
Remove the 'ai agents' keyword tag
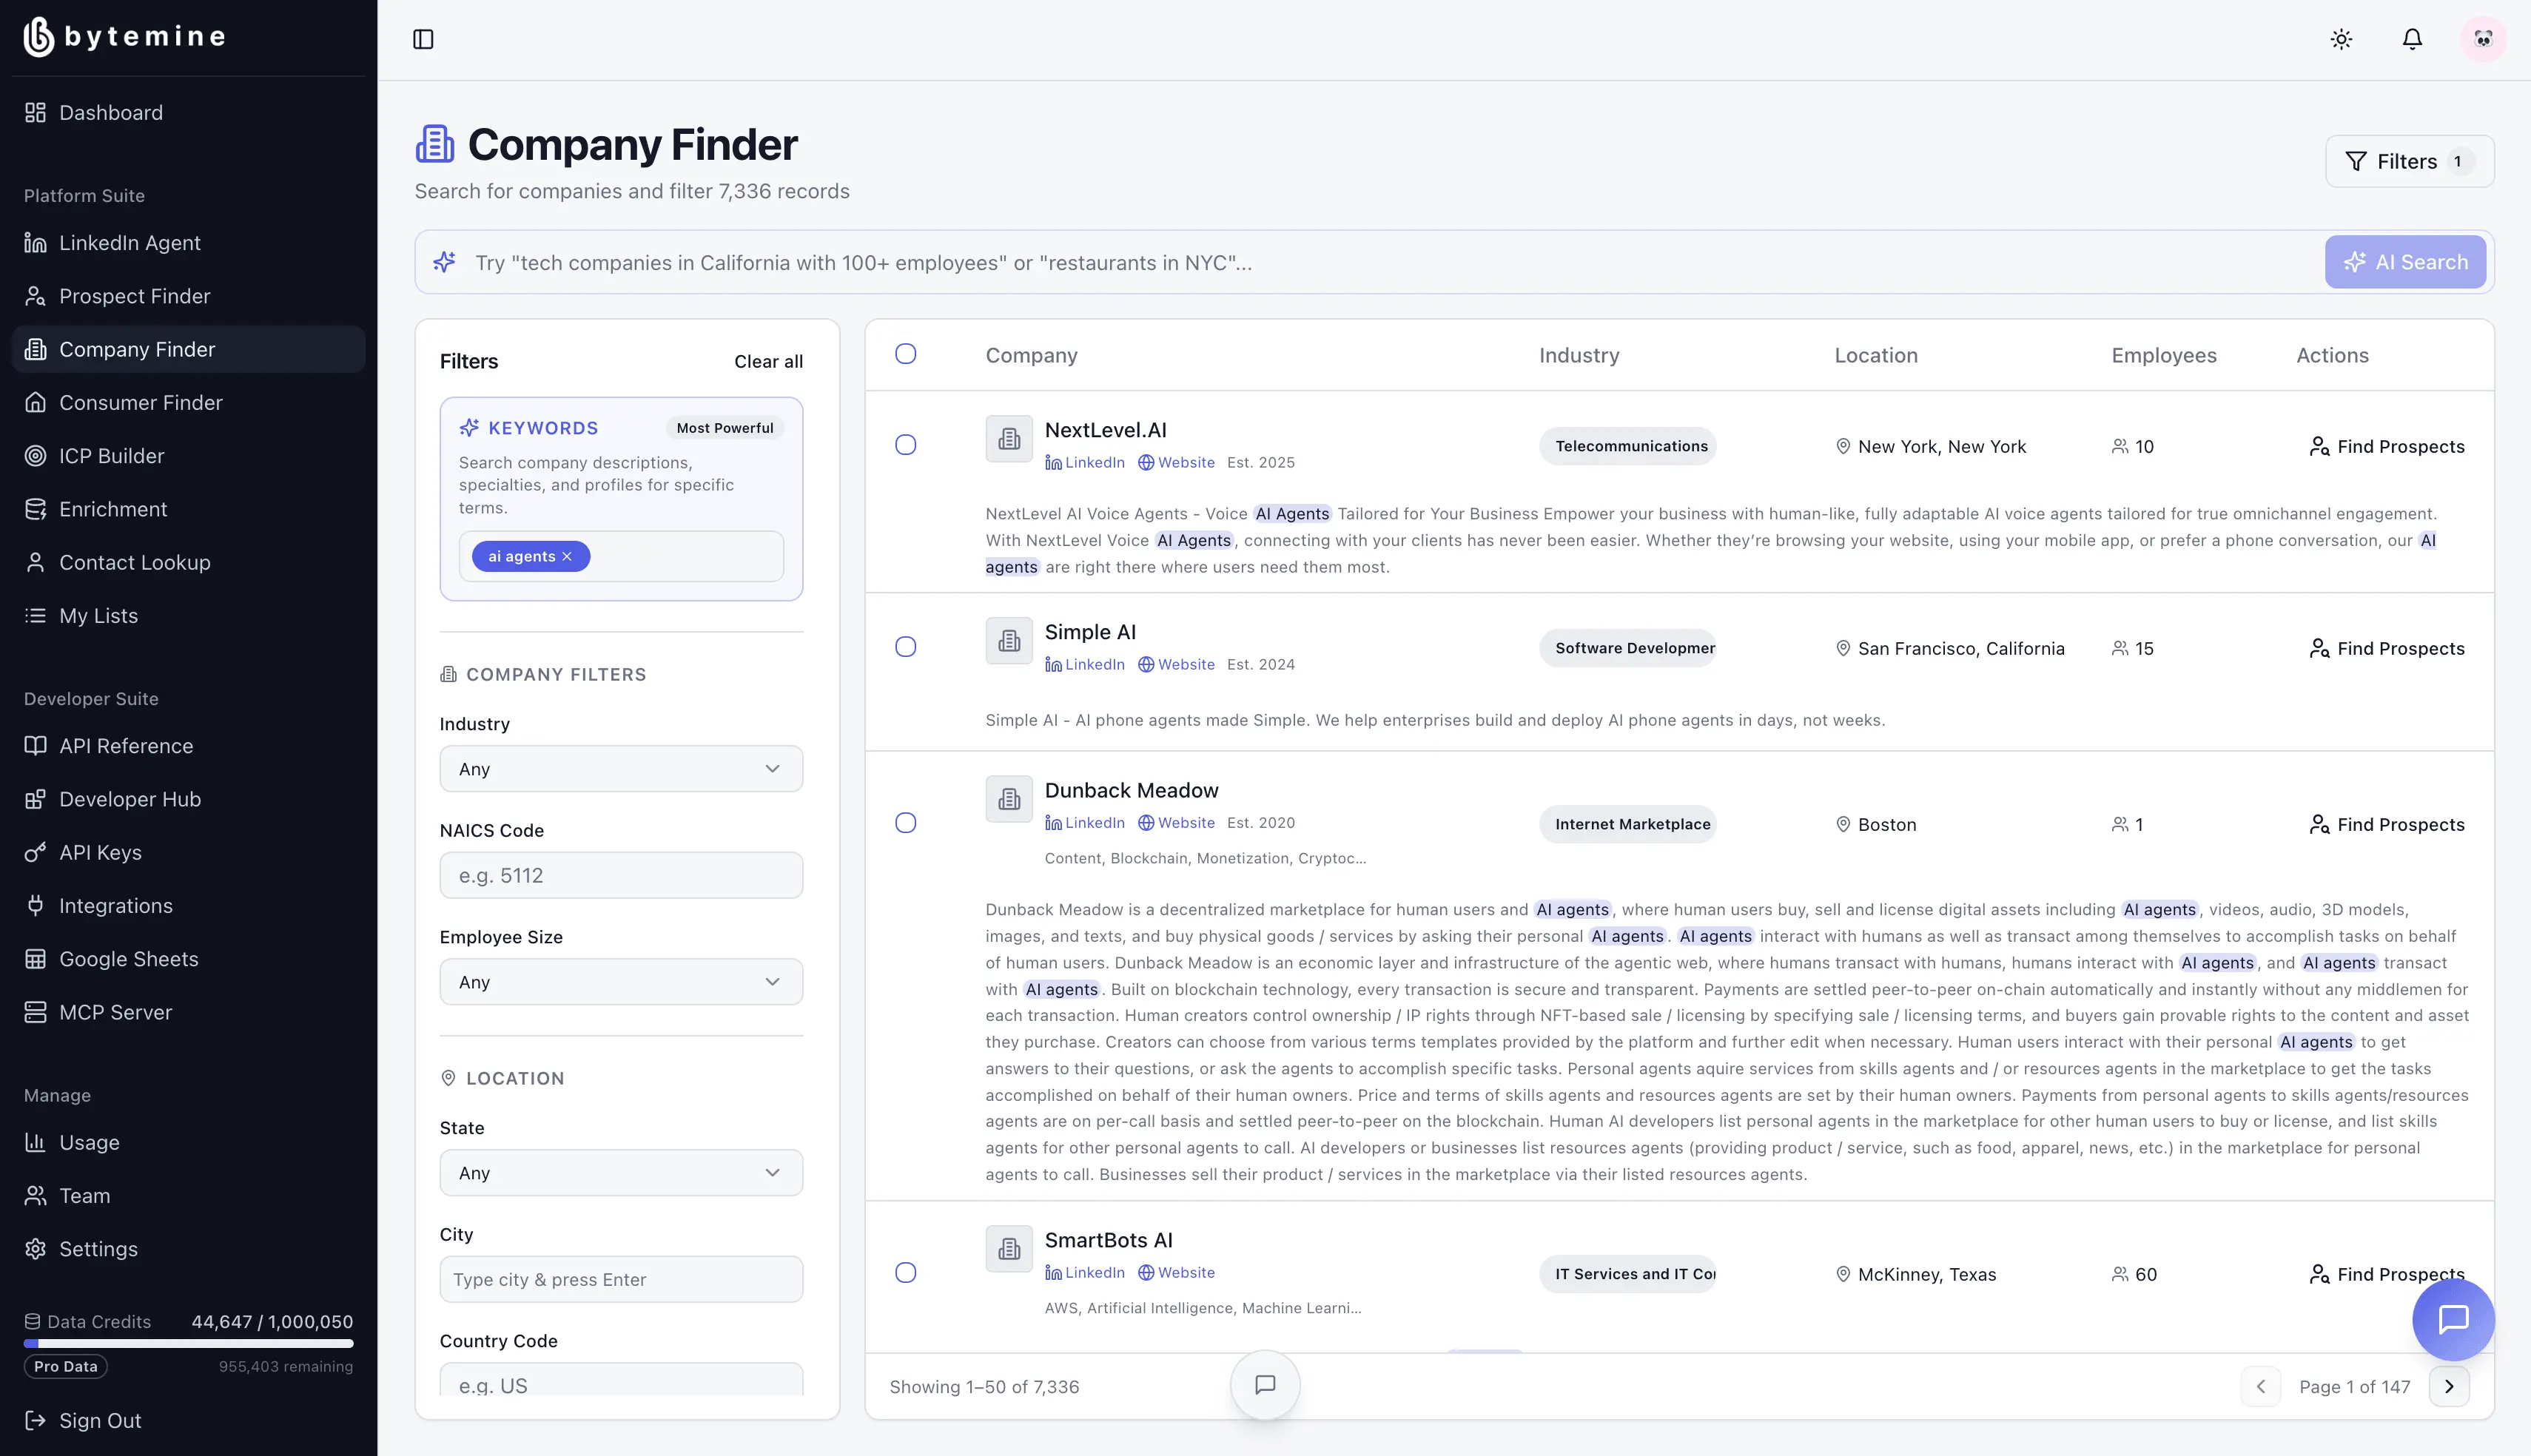click(567, 557)
